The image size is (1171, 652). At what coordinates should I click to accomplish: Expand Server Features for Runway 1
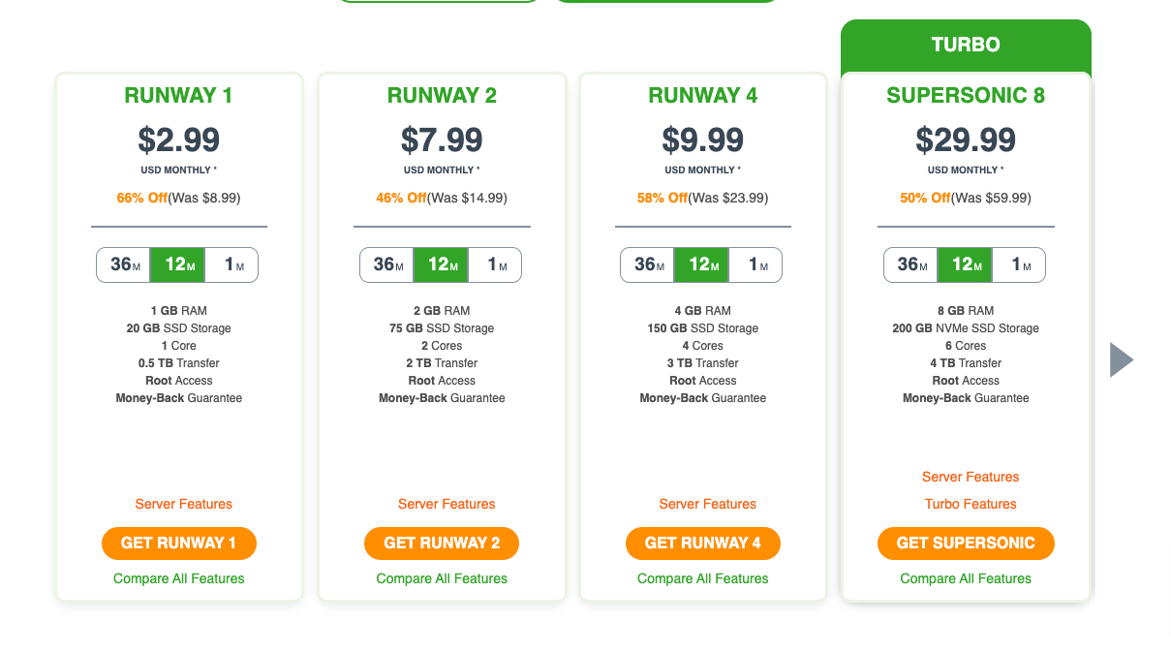point(184,504)
